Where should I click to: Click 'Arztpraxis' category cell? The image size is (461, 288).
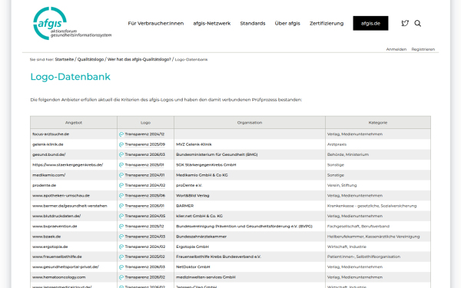[x=337, y=144]
